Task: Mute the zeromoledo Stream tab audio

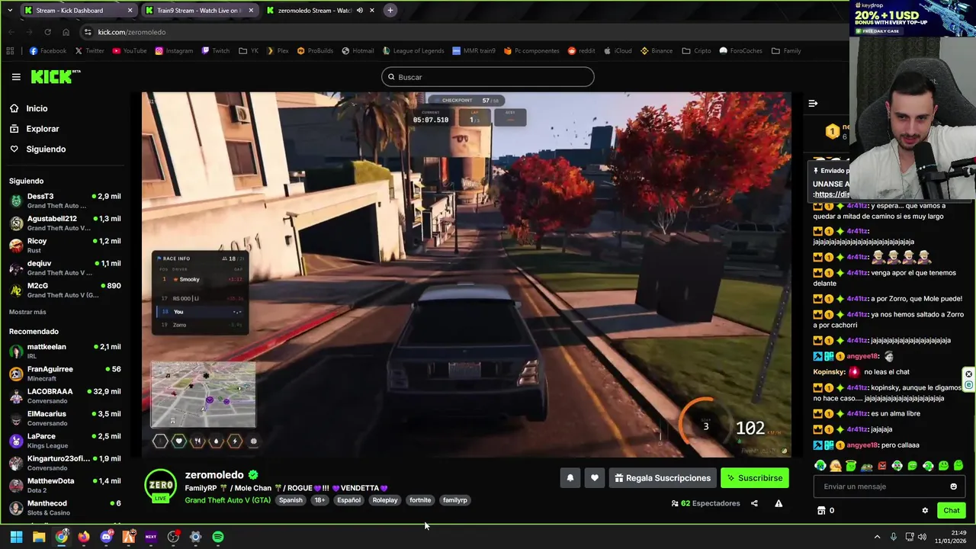Action: click(360, 11)
